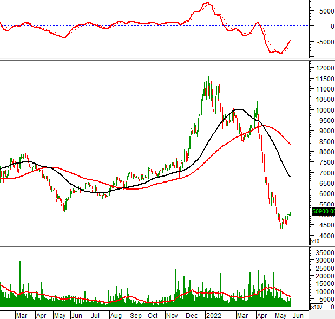Click the 20000 volume axis value

[x=324, y=276]
